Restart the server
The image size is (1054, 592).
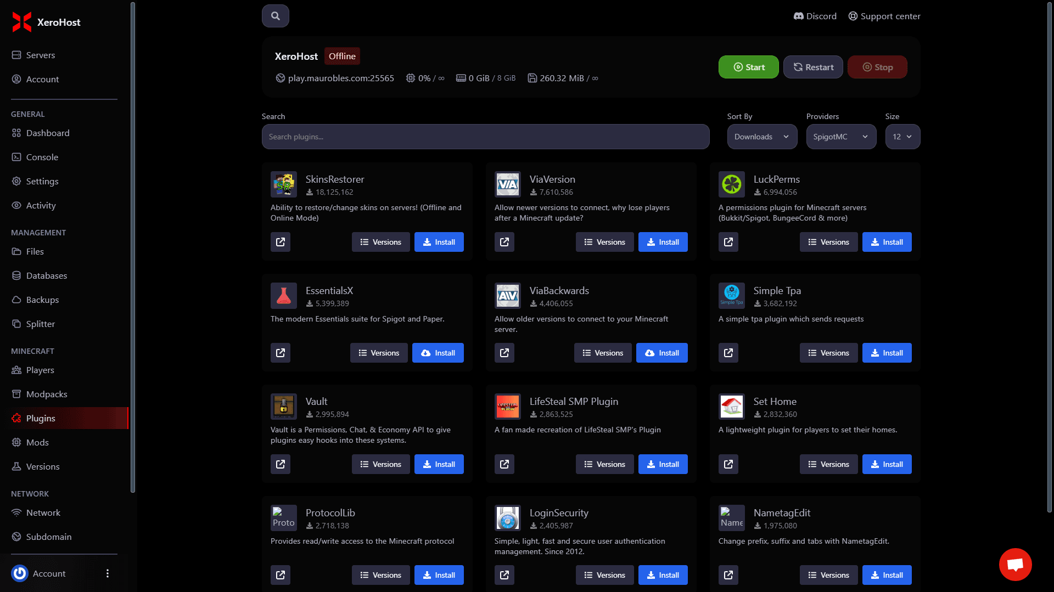pyautogui.click(x=813, y=67)
